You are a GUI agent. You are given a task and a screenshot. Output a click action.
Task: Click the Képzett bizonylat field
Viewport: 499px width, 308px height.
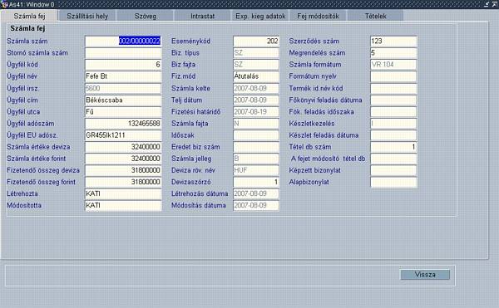393,170
